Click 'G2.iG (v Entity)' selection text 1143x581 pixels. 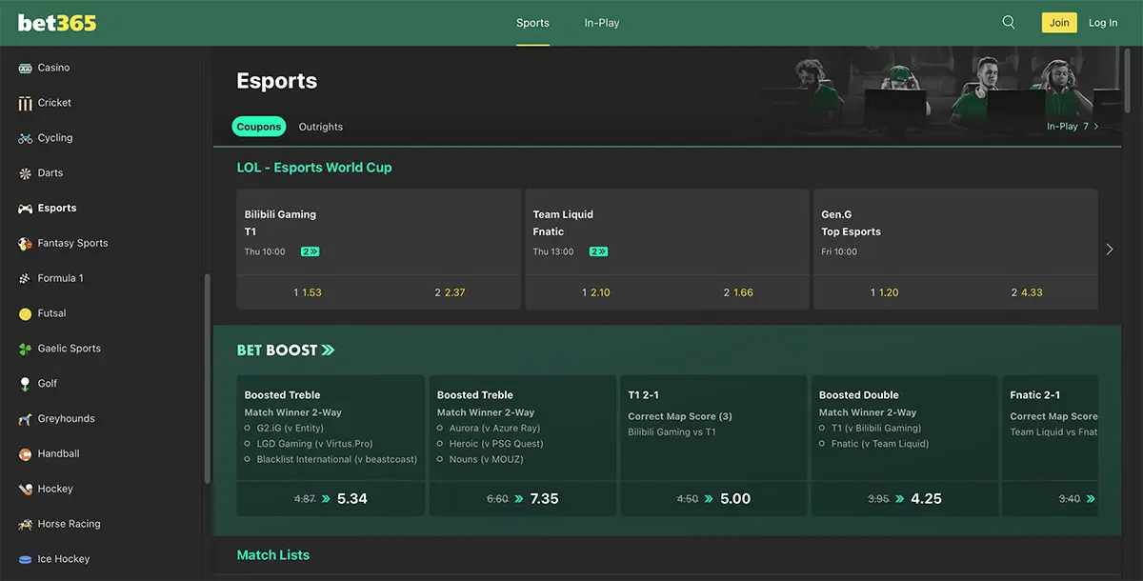click(291, 429)
